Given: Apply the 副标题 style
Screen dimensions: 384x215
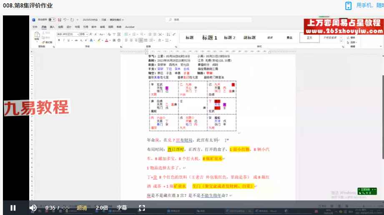Looking at the screenshot, I should 249,37.
